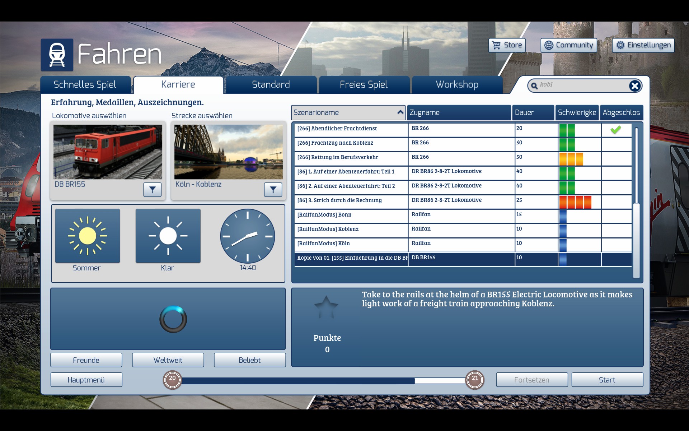The width and height of the screenshot is (689, 431).
Task: Open locomotive filter dropdown under DB BR155
Action: coord(153,190)
